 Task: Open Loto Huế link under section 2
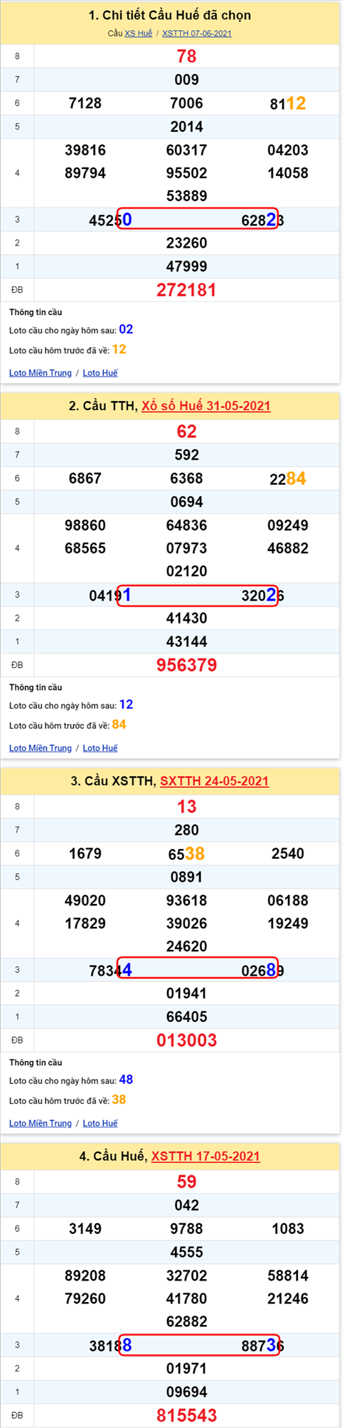(x=100, y=748)
